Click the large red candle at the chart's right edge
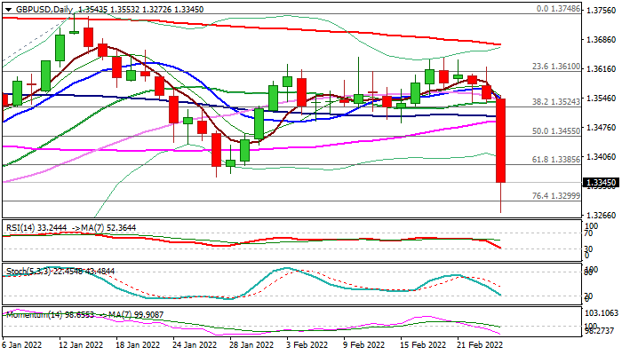Viewport: 622px width, 355px height. 500,140
